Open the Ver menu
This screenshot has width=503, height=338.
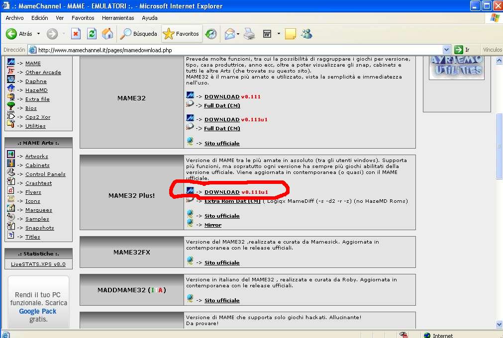click(x=60, y=18)
